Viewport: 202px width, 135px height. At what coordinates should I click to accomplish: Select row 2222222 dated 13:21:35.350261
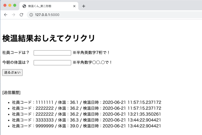[x=86, y=114]
